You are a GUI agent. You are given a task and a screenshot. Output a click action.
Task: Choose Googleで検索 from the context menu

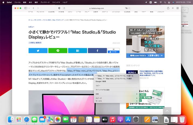click(100, 81)
